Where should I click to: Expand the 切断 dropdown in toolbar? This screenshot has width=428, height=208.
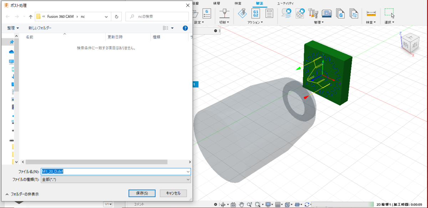click(224, 22)
